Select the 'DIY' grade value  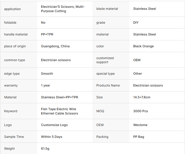click(x=136, y=22)
